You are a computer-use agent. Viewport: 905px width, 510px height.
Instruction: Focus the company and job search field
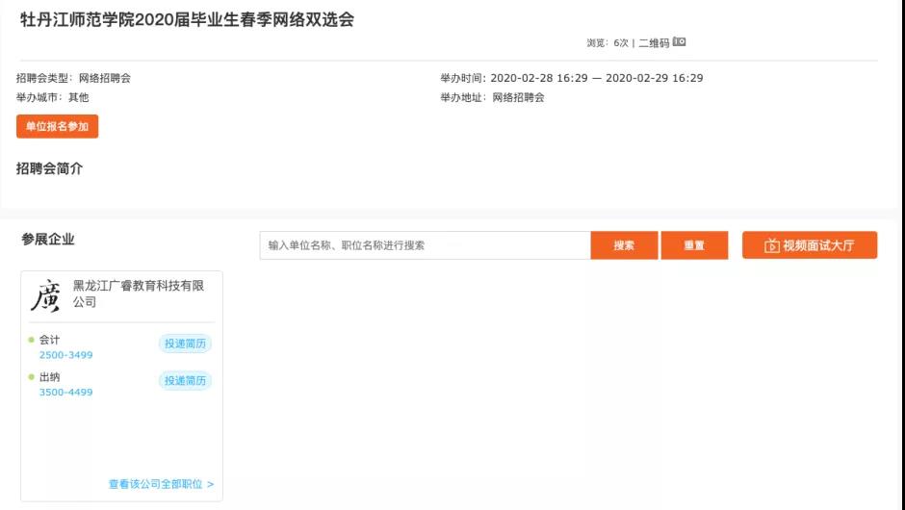[425, 245]
